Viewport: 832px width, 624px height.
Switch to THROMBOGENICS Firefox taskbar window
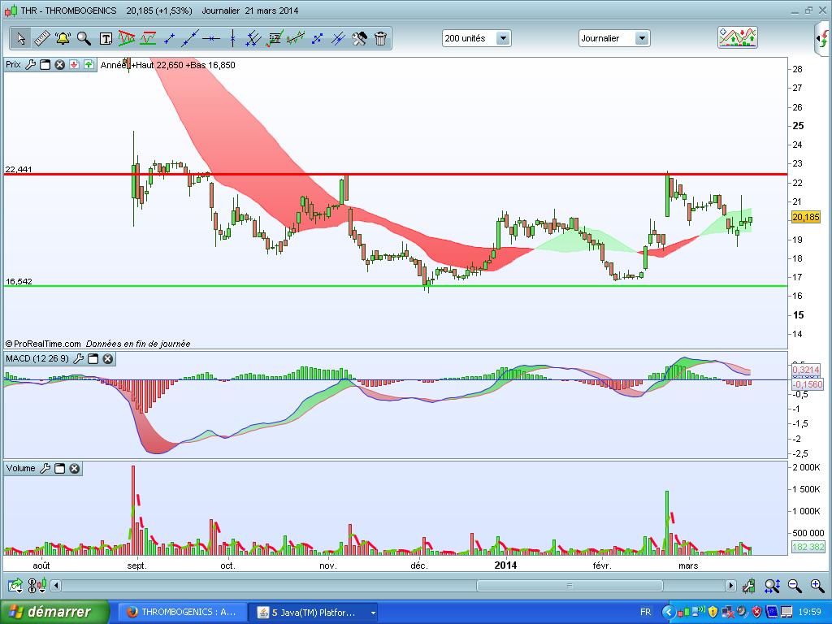click(182, 613)
